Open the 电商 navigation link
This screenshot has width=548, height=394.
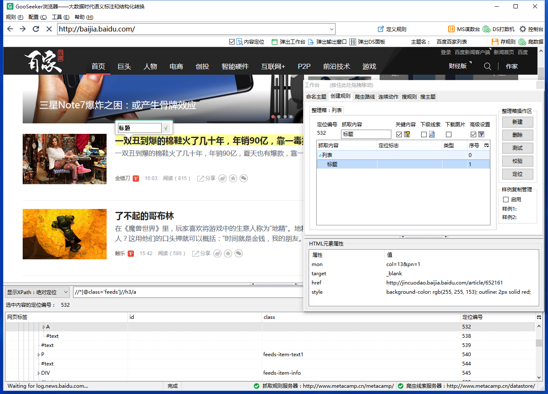(176, 66)
